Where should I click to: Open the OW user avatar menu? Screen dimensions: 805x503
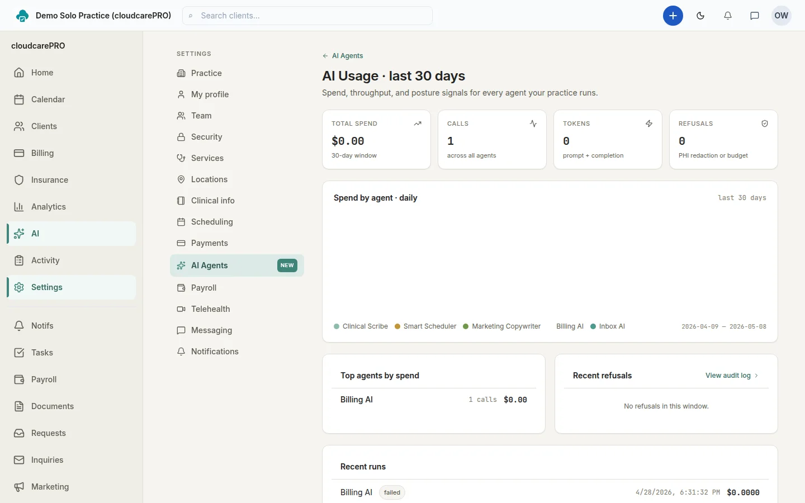[x=782, y=16]
